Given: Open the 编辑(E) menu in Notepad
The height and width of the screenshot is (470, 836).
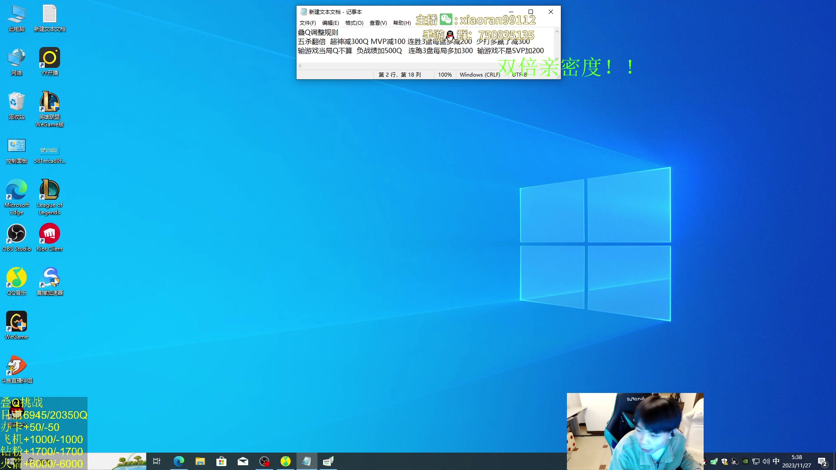Looking at the screenshot, I should (330, 23).
